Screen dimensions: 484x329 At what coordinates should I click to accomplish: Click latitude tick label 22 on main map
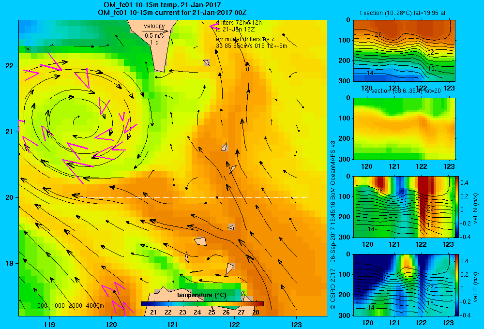point(9,66)
